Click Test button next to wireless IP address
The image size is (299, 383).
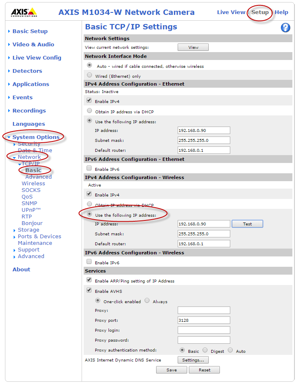coord(247,224)
